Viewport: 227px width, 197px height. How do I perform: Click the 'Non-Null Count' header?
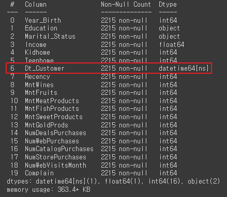(x=126, y=5)
